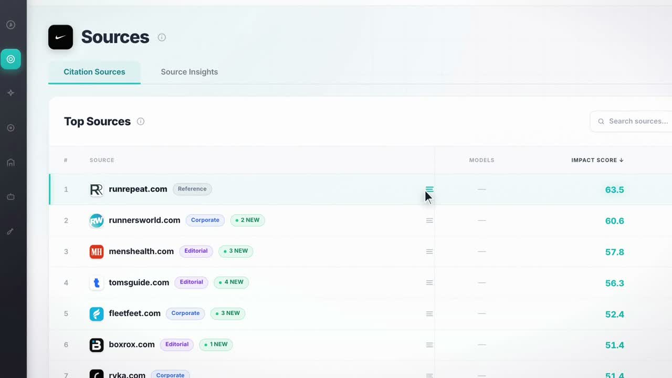Open the building icon in the sidebar

(x=10, y=163)
